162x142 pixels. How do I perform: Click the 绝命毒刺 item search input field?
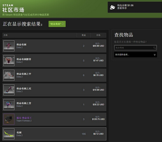click(x=135, y=48)
